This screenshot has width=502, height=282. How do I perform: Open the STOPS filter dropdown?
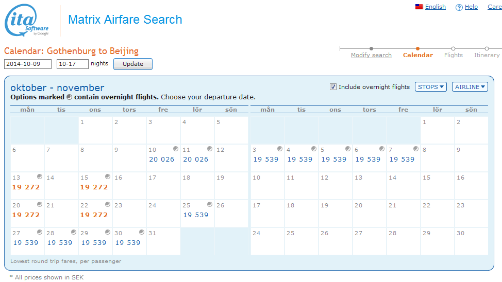pyautogui.click(x=431, y=87)
